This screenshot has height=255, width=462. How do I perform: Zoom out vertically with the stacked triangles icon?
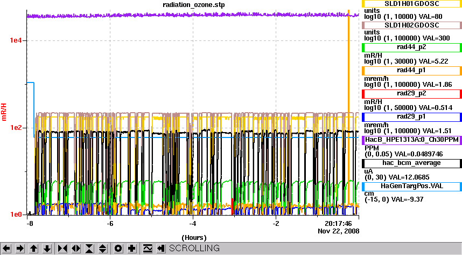102,249
